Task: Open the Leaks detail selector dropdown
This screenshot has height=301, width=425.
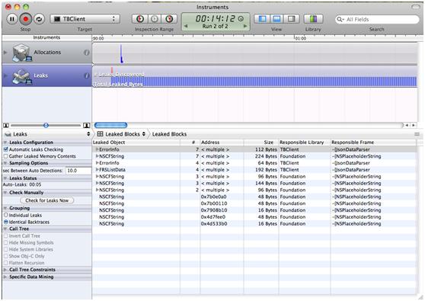Action: coord(47,134)
